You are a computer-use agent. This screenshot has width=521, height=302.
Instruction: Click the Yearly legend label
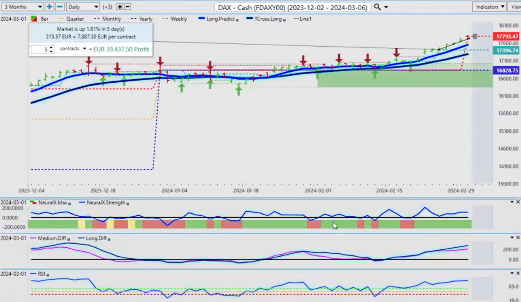point(145,19)
